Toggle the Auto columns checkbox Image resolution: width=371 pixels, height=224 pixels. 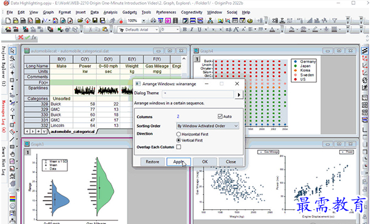[x=220, y=116]
